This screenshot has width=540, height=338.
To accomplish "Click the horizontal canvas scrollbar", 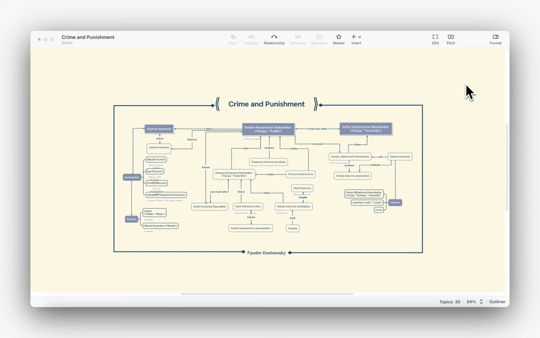I will pos(267,294).
